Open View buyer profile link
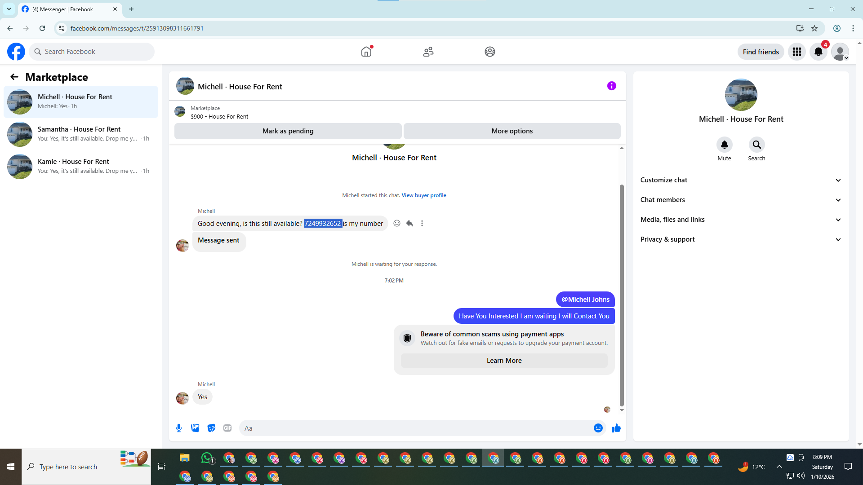The height and width of the screenshot is (485, 863). pos(423,195)
